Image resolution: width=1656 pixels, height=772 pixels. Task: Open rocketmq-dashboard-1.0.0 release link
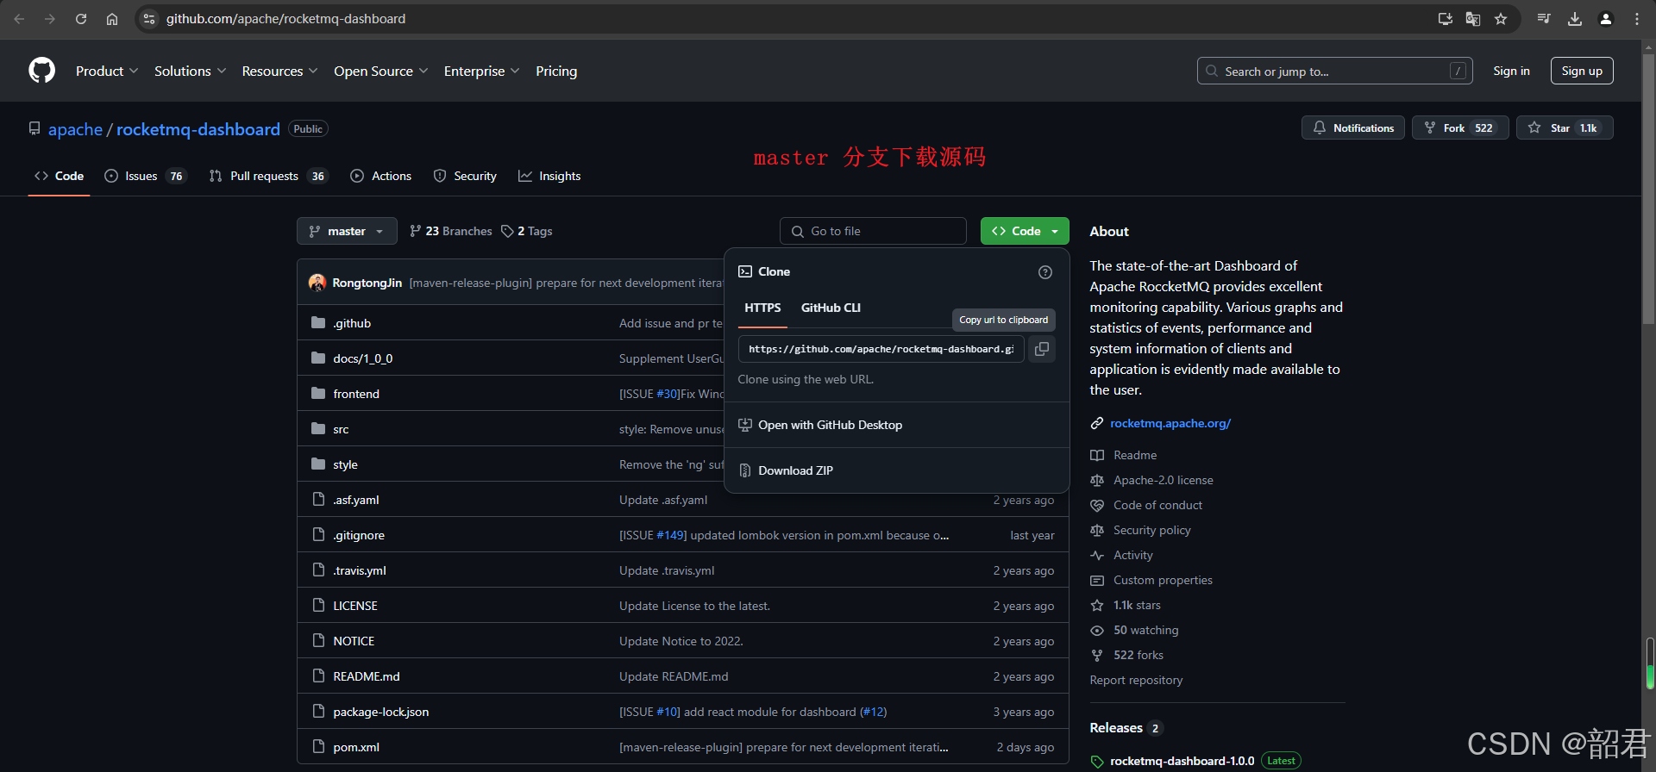tap(1182, 761)
